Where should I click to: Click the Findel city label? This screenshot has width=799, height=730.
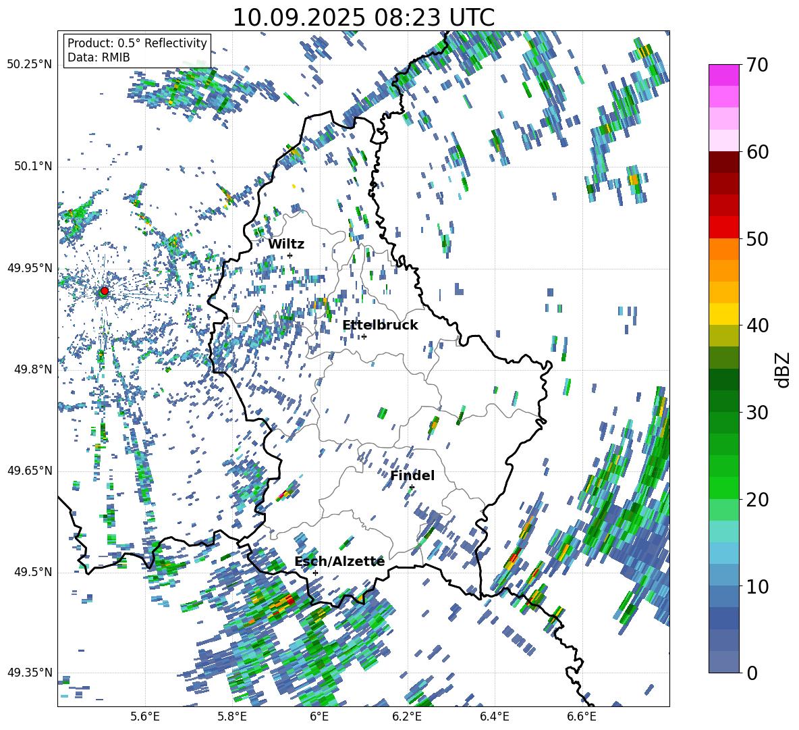point(412,475)
